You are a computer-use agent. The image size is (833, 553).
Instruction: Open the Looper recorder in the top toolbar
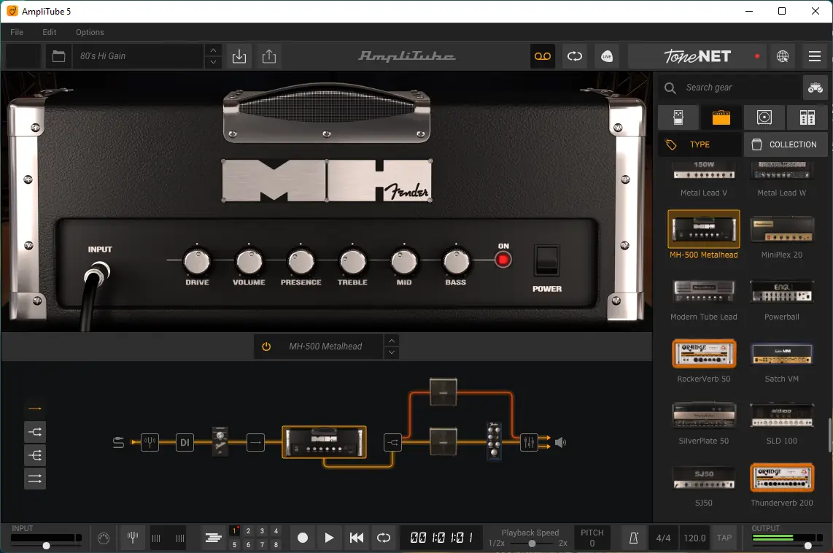point(542,55)
